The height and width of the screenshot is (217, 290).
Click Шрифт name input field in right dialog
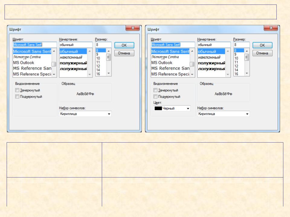[x=173, y=45]
